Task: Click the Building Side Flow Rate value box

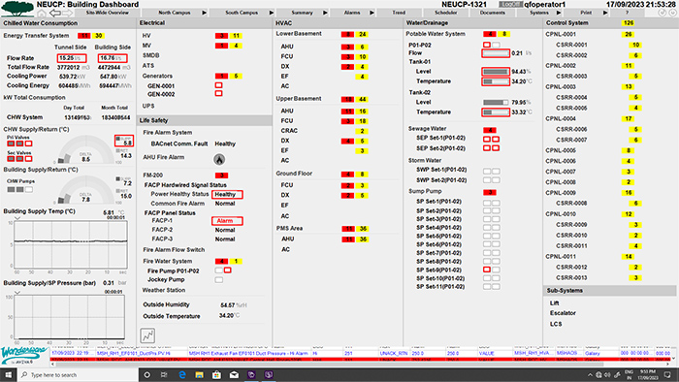Action: coord(113,58)
